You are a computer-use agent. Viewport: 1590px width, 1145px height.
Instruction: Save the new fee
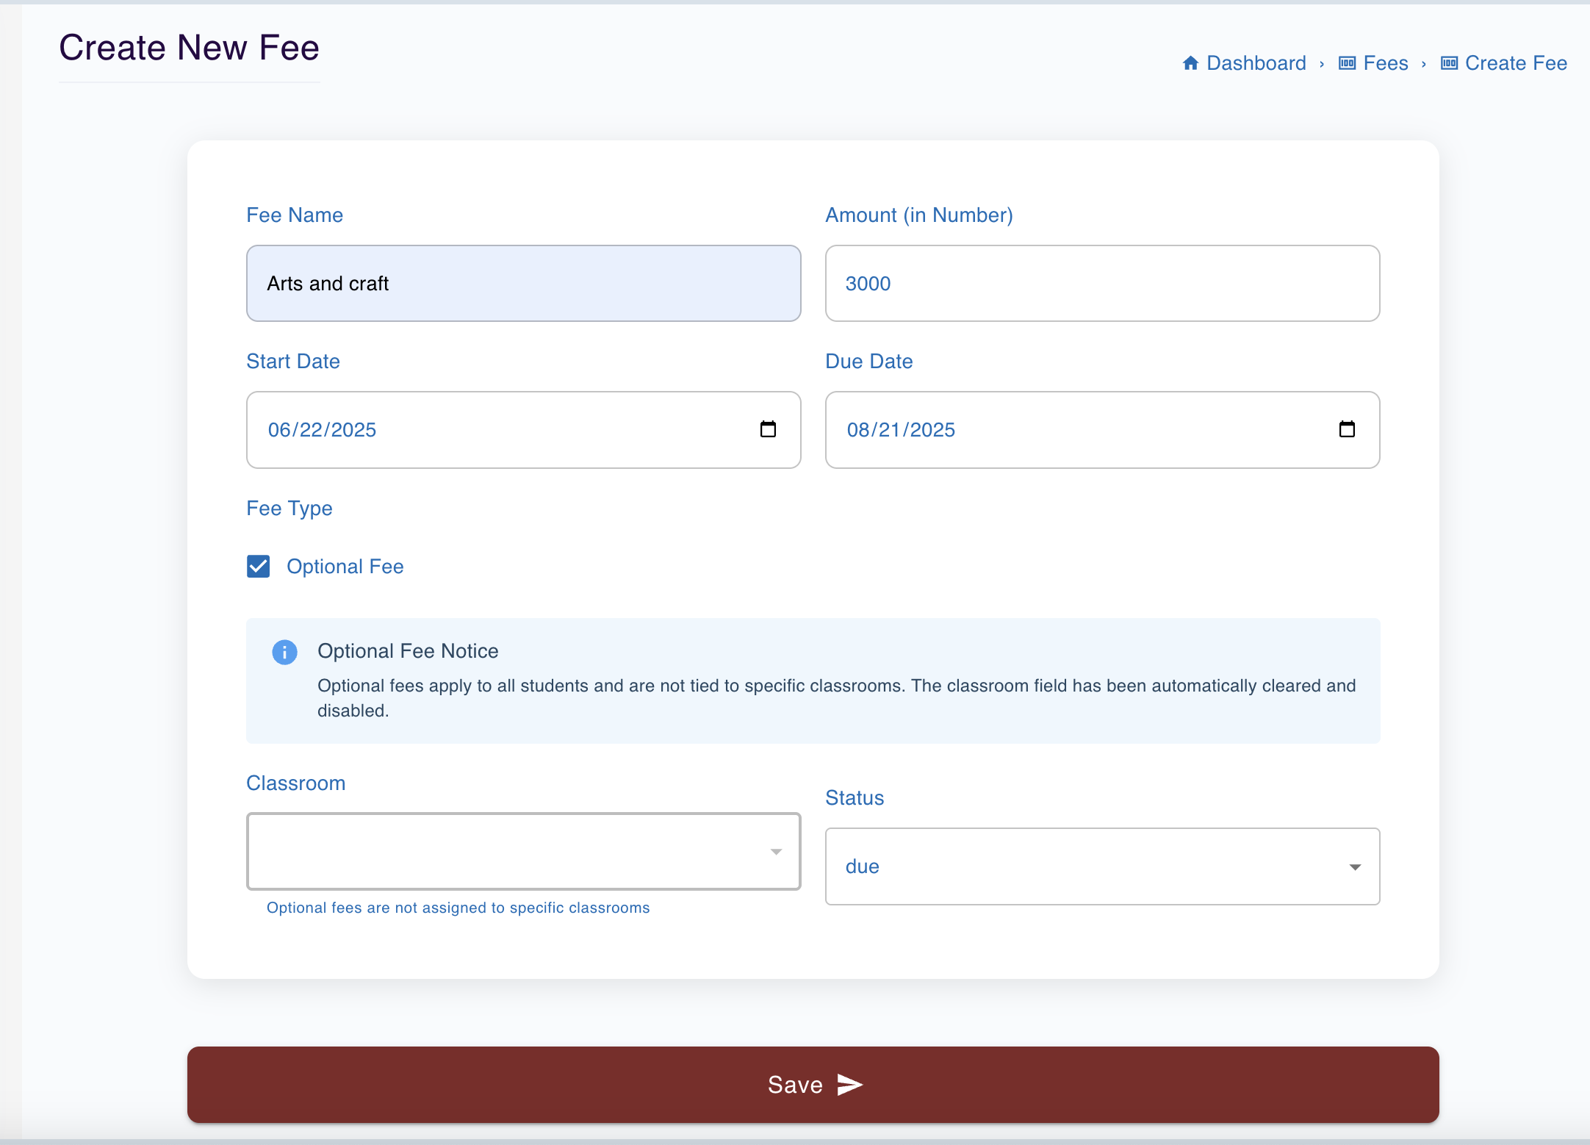813,1085
